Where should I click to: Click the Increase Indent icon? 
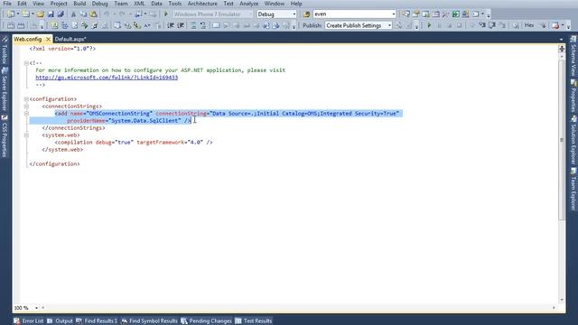[x=181, y=25]
